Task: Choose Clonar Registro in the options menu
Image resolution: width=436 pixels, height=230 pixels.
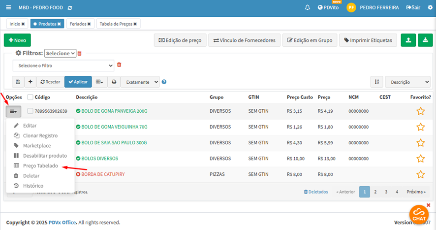Action: coord(40,135)
